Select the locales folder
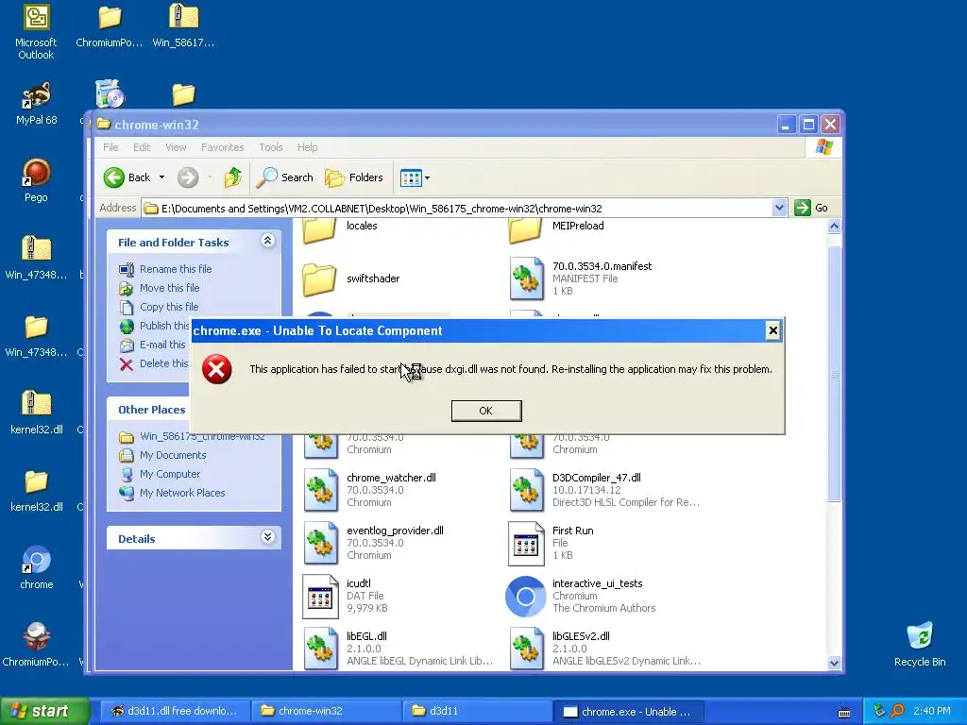The height and width of the screenshot is (725, 967). point(340,230)
